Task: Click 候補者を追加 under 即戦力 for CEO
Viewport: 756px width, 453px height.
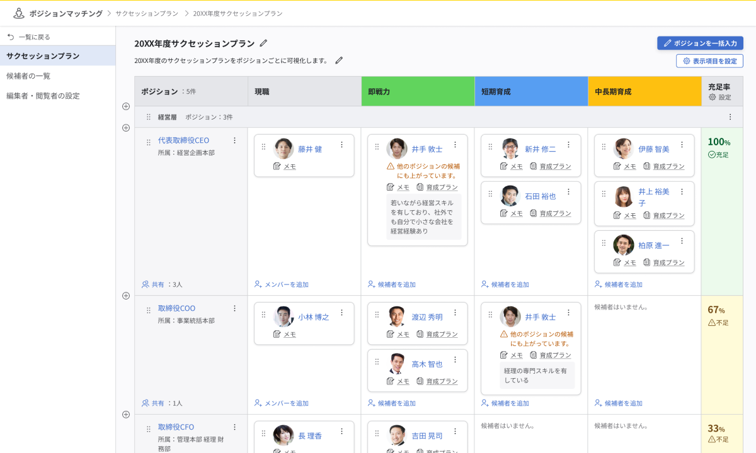Action: click(392, 284)
